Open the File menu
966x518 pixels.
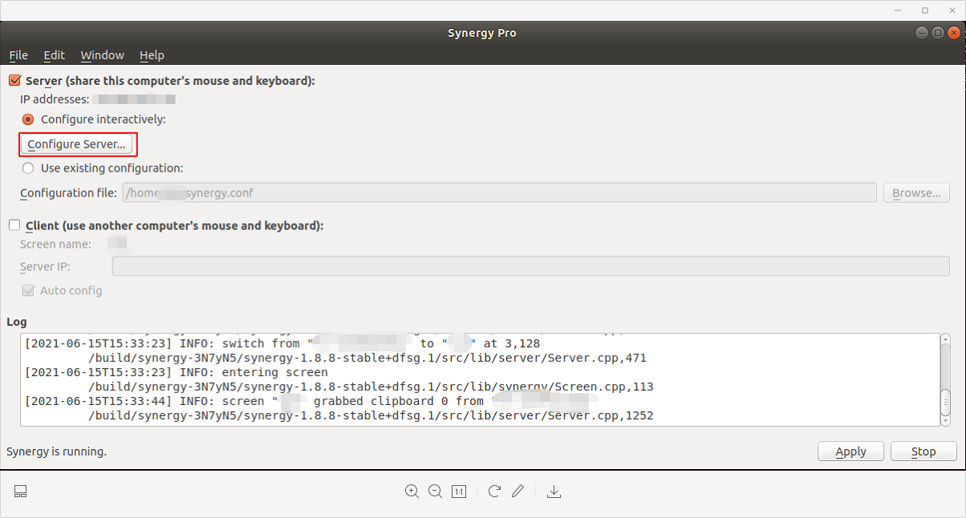click(18, 55)
